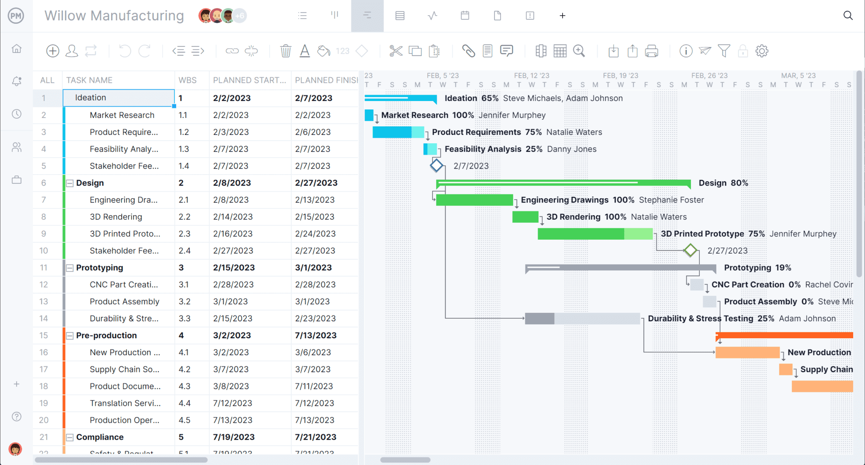This screenshot has width=865, height=465.
Task: Select the Print Gantt chart icon
Action: pos(651,52)
